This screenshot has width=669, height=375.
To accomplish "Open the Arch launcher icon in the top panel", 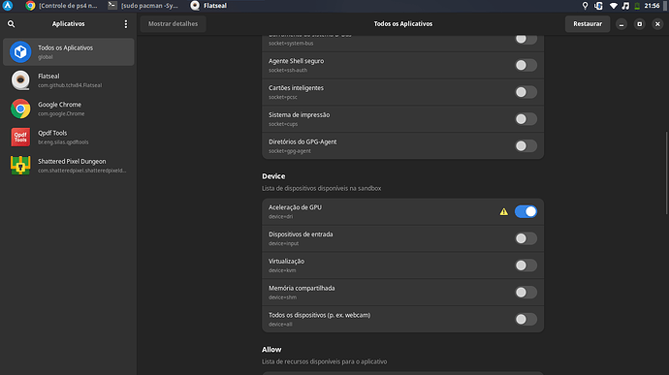I will [8, 6].
